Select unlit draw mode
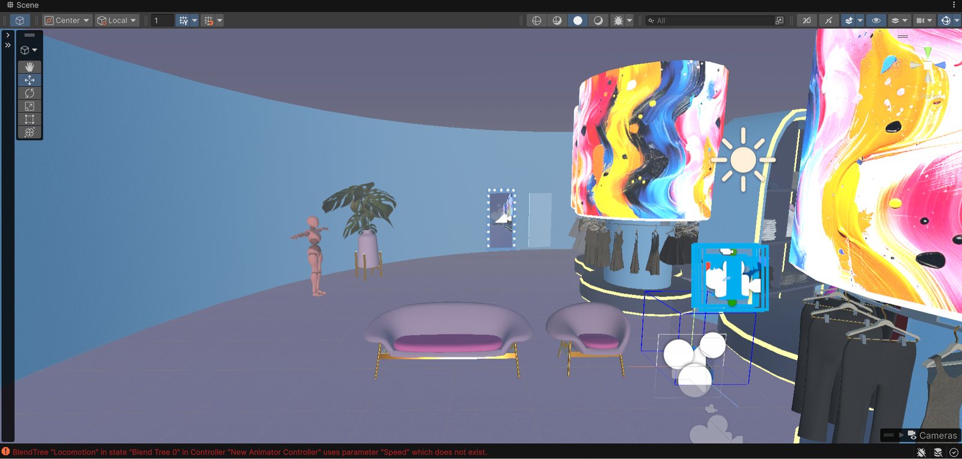962x459 pixels. [598, 20]
